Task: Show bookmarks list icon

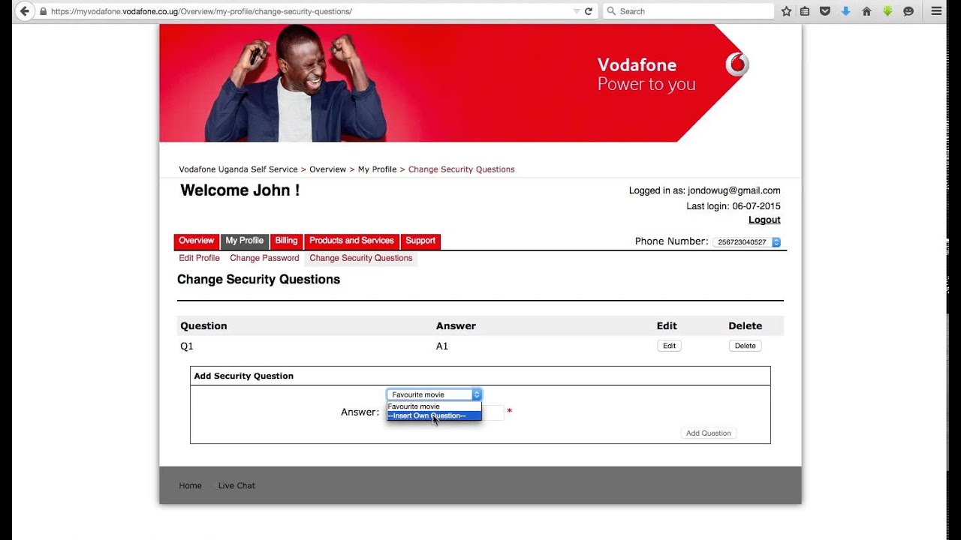Action: 805,11
